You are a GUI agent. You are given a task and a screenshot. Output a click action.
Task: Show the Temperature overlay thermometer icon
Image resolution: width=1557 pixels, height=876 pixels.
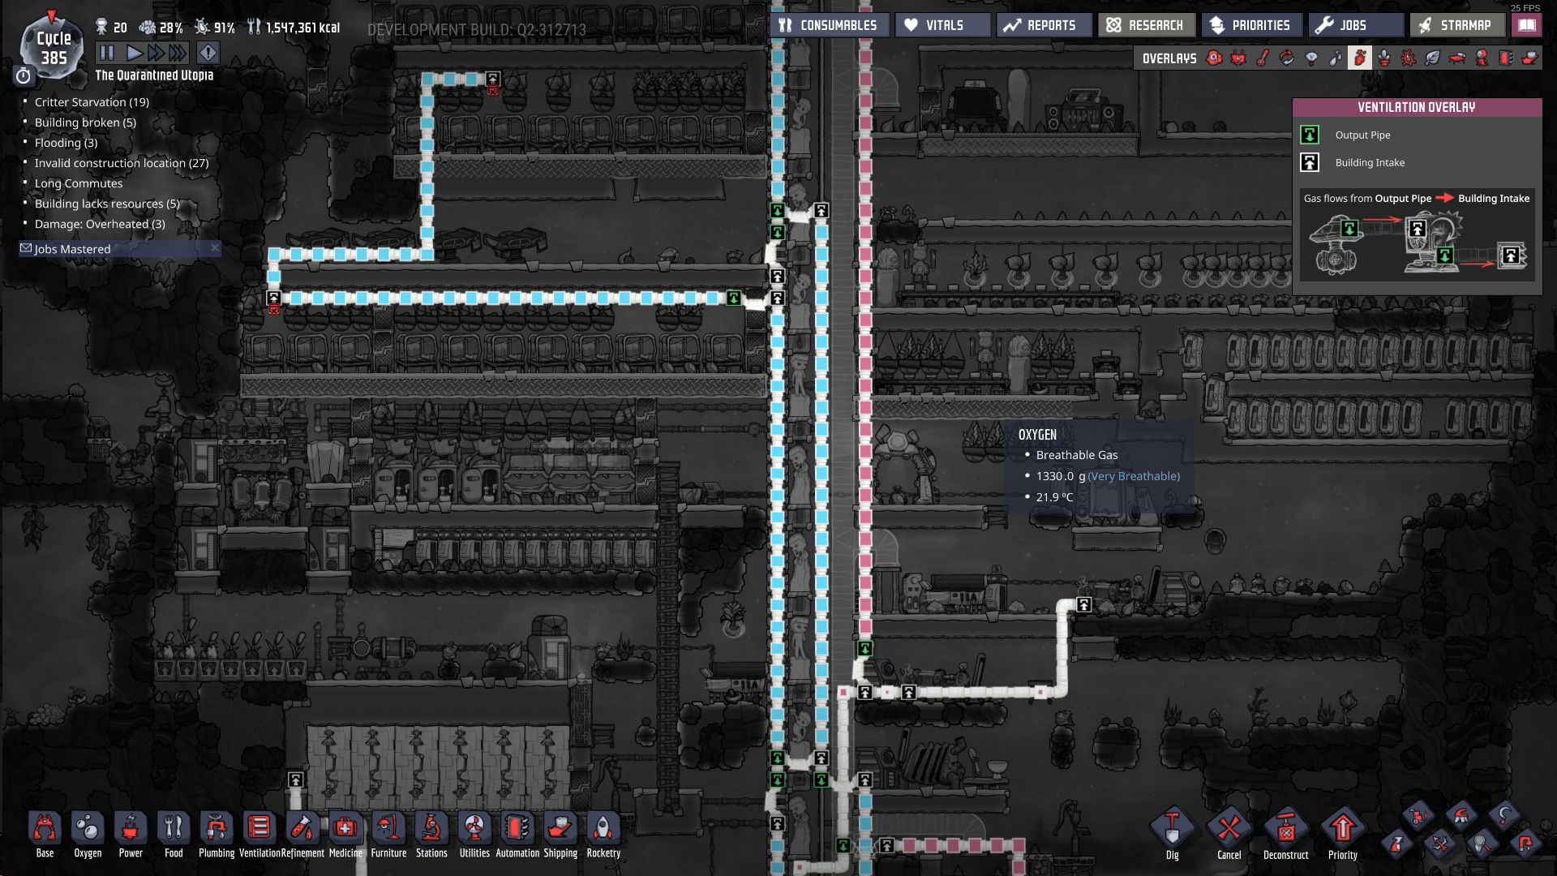(x=1263, y=58)
